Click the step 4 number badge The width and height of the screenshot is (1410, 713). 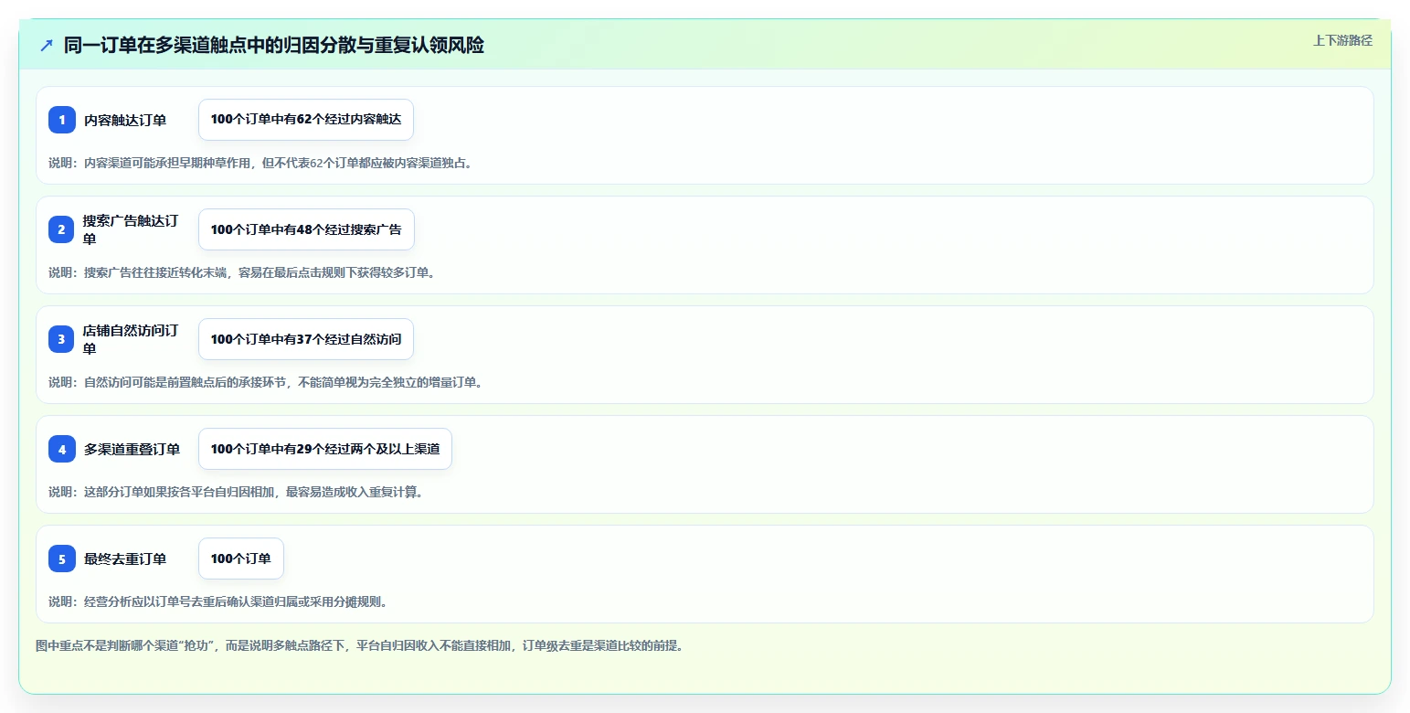click(62, 449)
